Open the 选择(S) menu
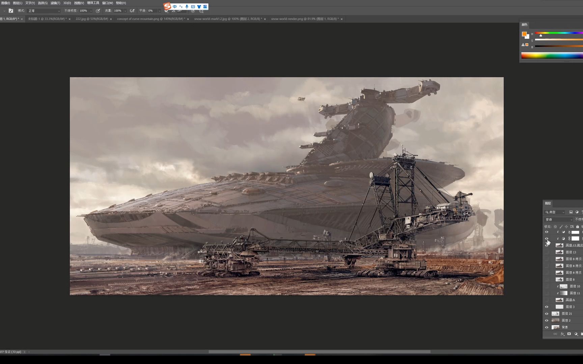Image resolution: width=583 pixels, height=364 pixels. click(x=43, y=3)
